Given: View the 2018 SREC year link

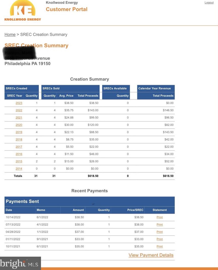Looking at the screenshot, I should pos(19,140).
